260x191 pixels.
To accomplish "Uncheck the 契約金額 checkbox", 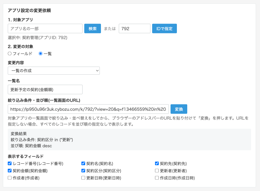I will pyautogui.click(x=9, y=171).
